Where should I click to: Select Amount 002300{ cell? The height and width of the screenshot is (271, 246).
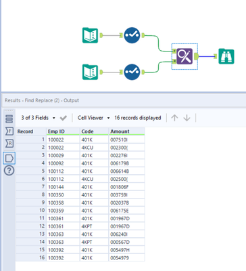click(x=126, y=148)
